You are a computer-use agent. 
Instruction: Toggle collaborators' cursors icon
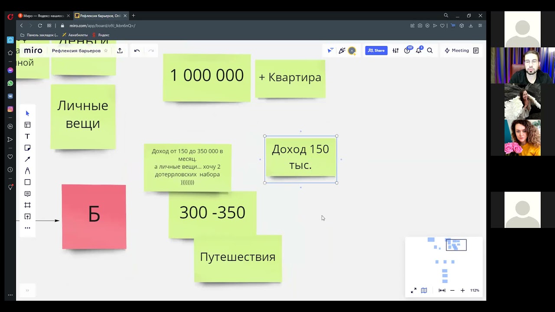pyautogui.click(x=330, y=51)
